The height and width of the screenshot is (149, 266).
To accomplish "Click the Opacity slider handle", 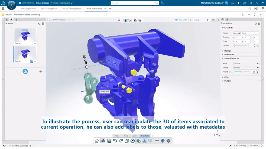I will pyautogui.click(x=234, y=46).
